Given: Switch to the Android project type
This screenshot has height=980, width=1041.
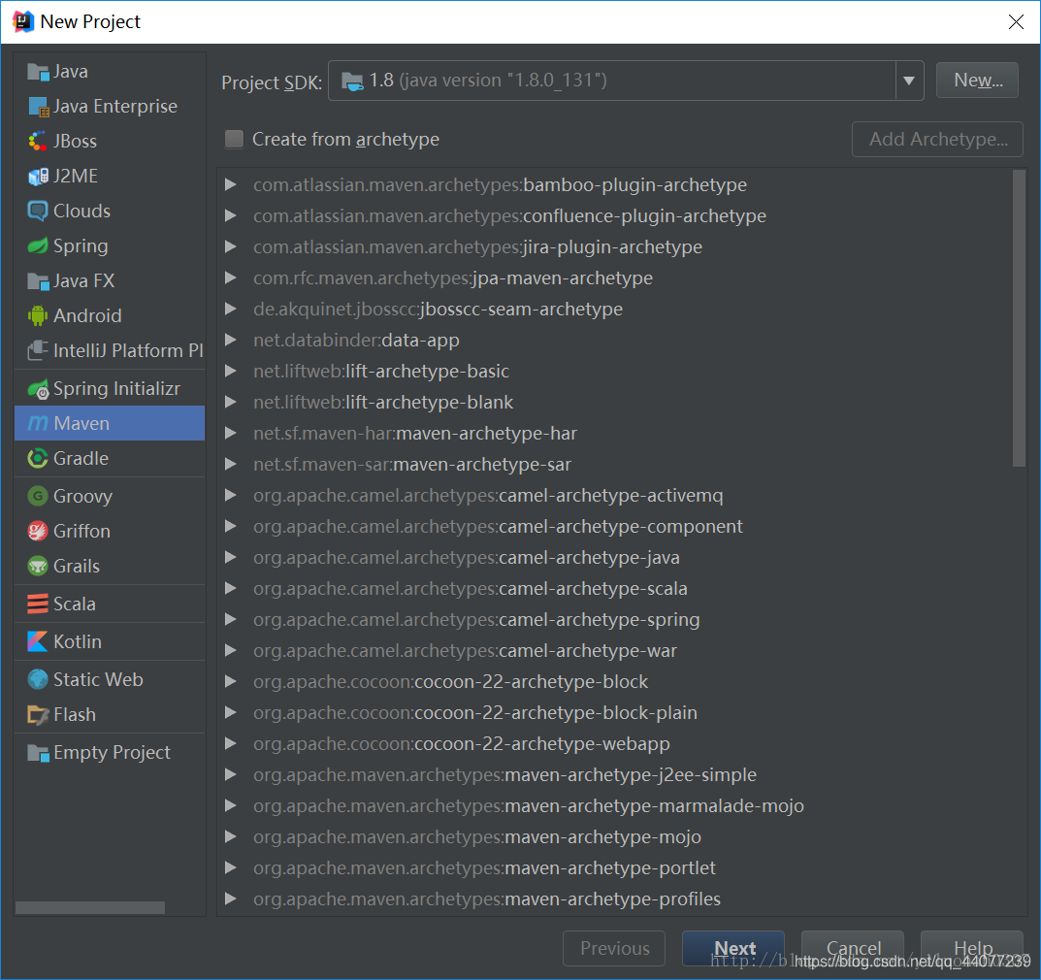Looking at the screenshot, I should [x=110, y=316].
